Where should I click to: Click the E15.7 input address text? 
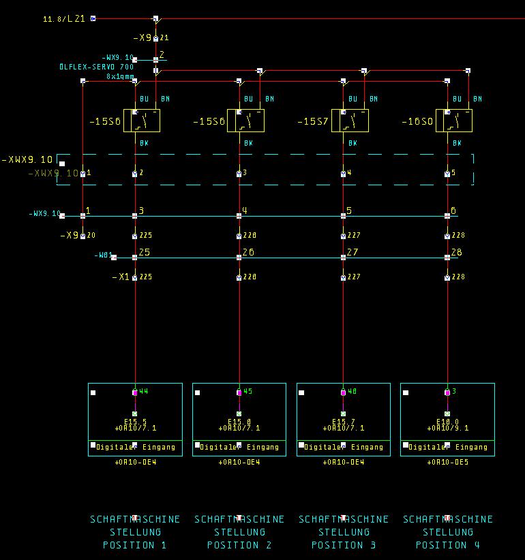coord(344,422)
